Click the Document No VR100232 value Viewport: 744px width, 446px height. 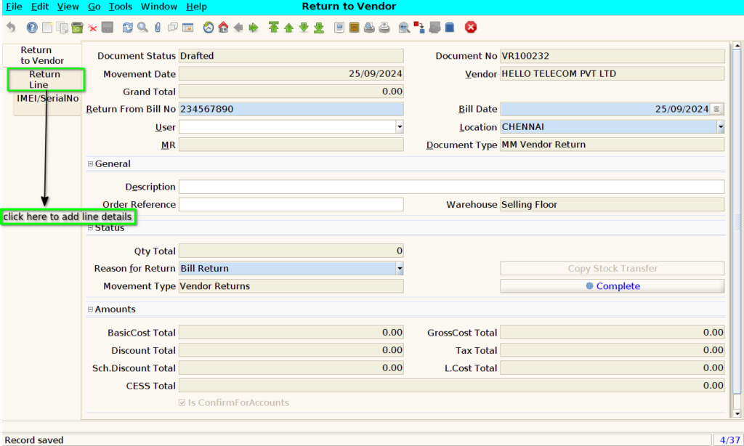pos(612,56)
